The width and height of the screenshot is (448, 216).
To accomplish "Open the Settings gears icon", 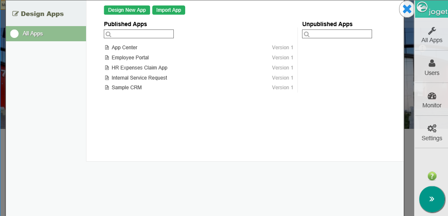I will pos(432,129).
